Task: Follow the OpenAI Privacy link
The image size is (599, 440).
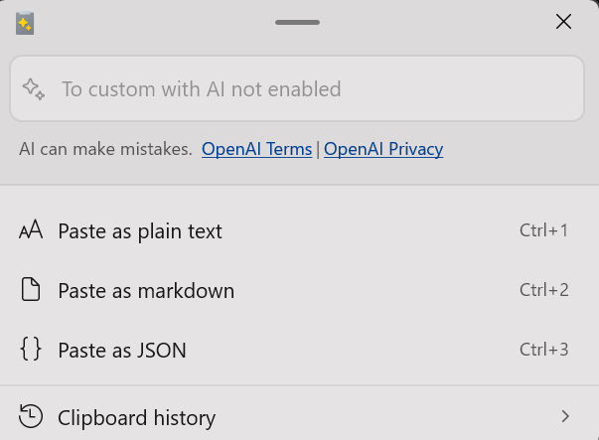Action: [x=383, y=149]
